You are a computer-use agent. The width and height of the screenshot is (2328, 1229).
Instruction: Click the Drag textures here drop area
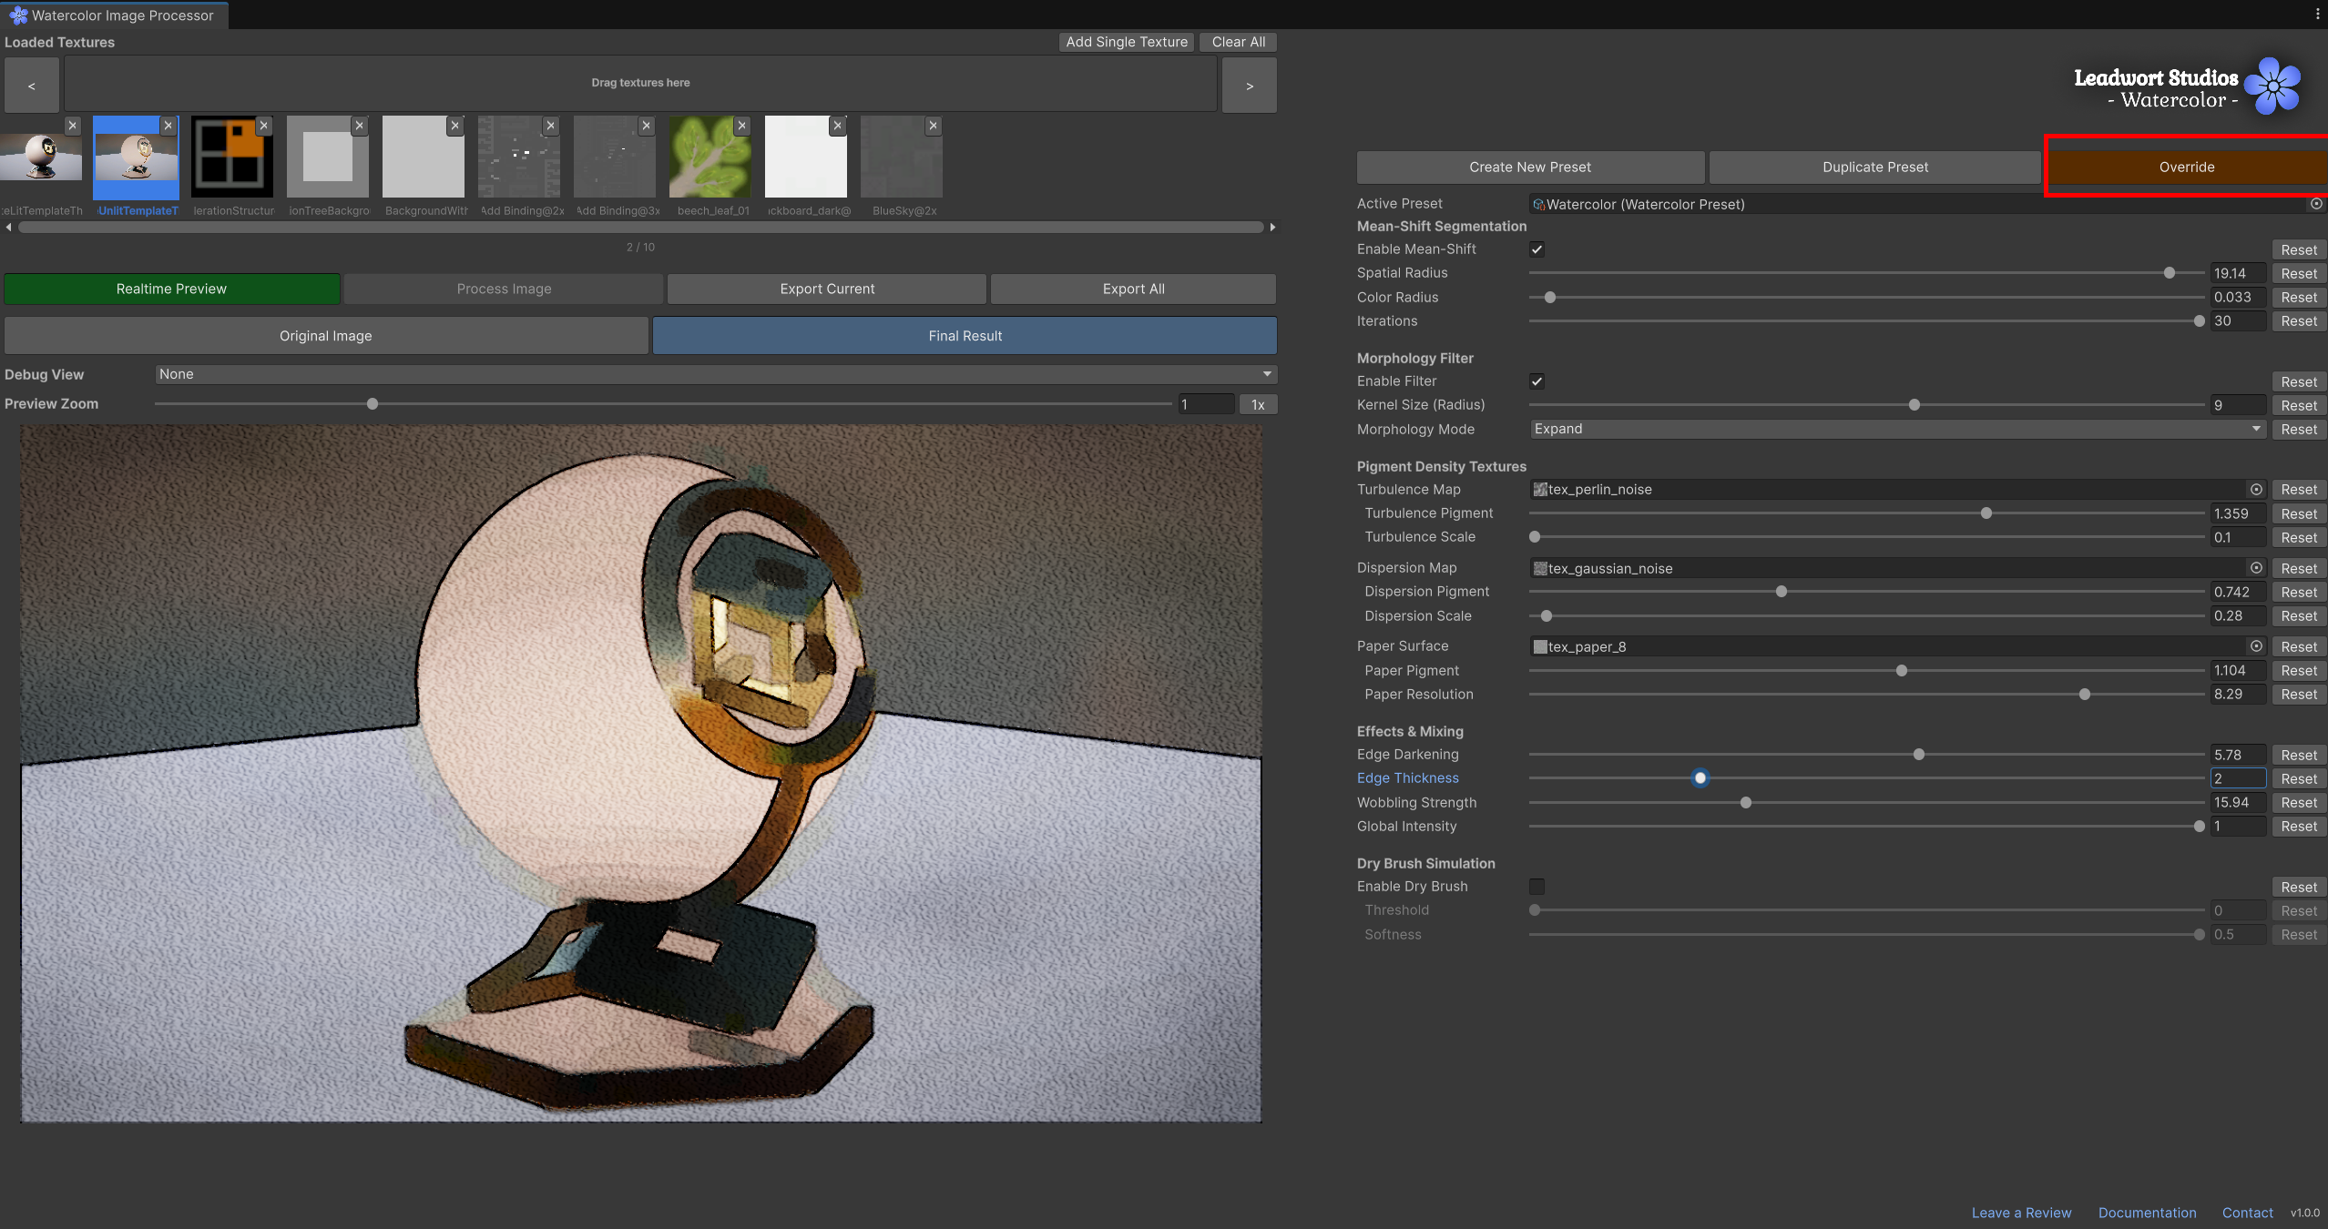point(640,84)
